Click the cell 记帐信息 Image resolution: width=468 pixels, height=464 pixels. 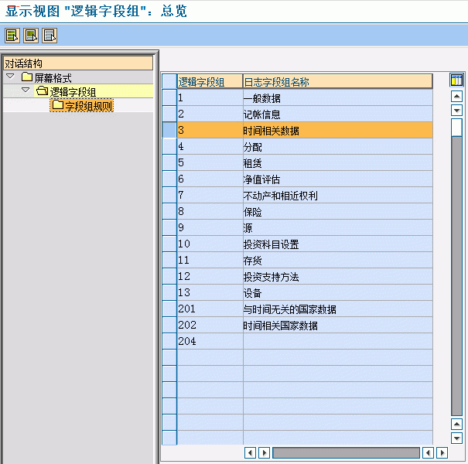(337, 114)
